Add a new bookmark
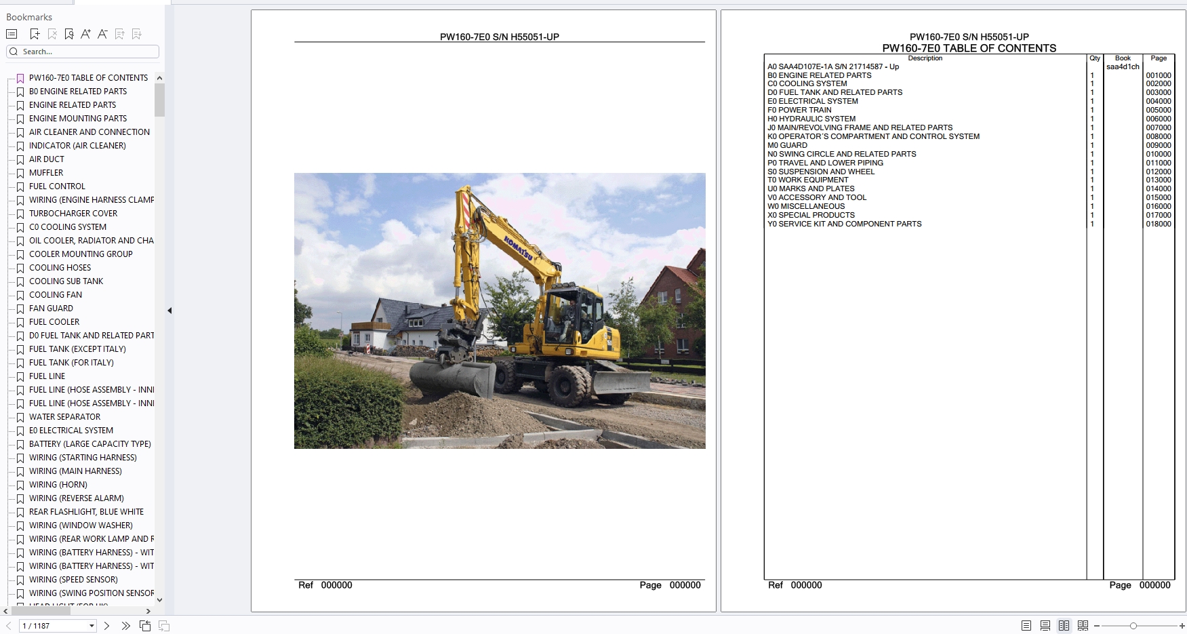Screen dimensions: 1187x634 35,33
